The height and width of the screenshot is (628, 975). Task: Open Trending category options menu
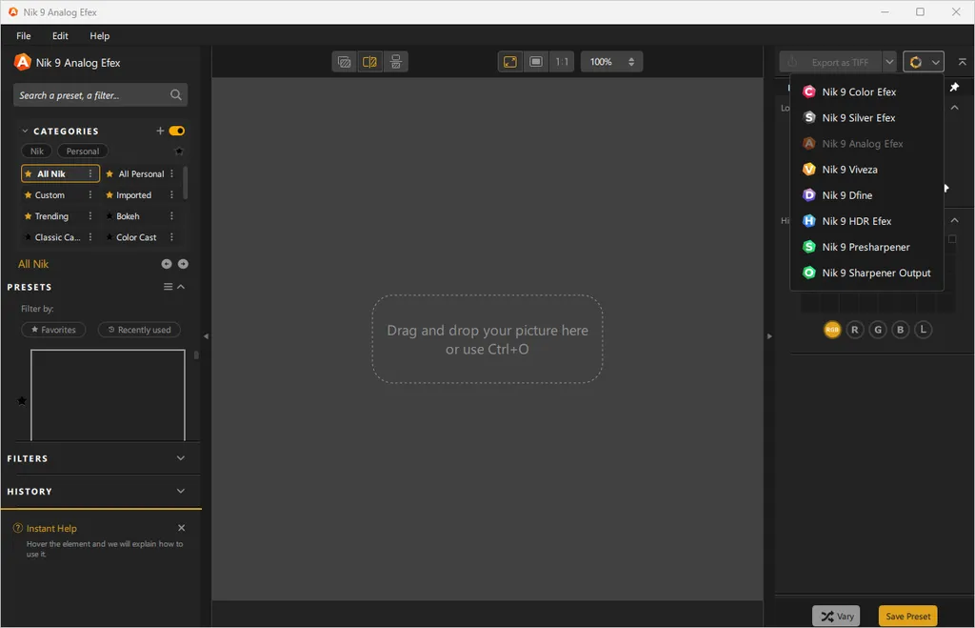tap(90, 216)
